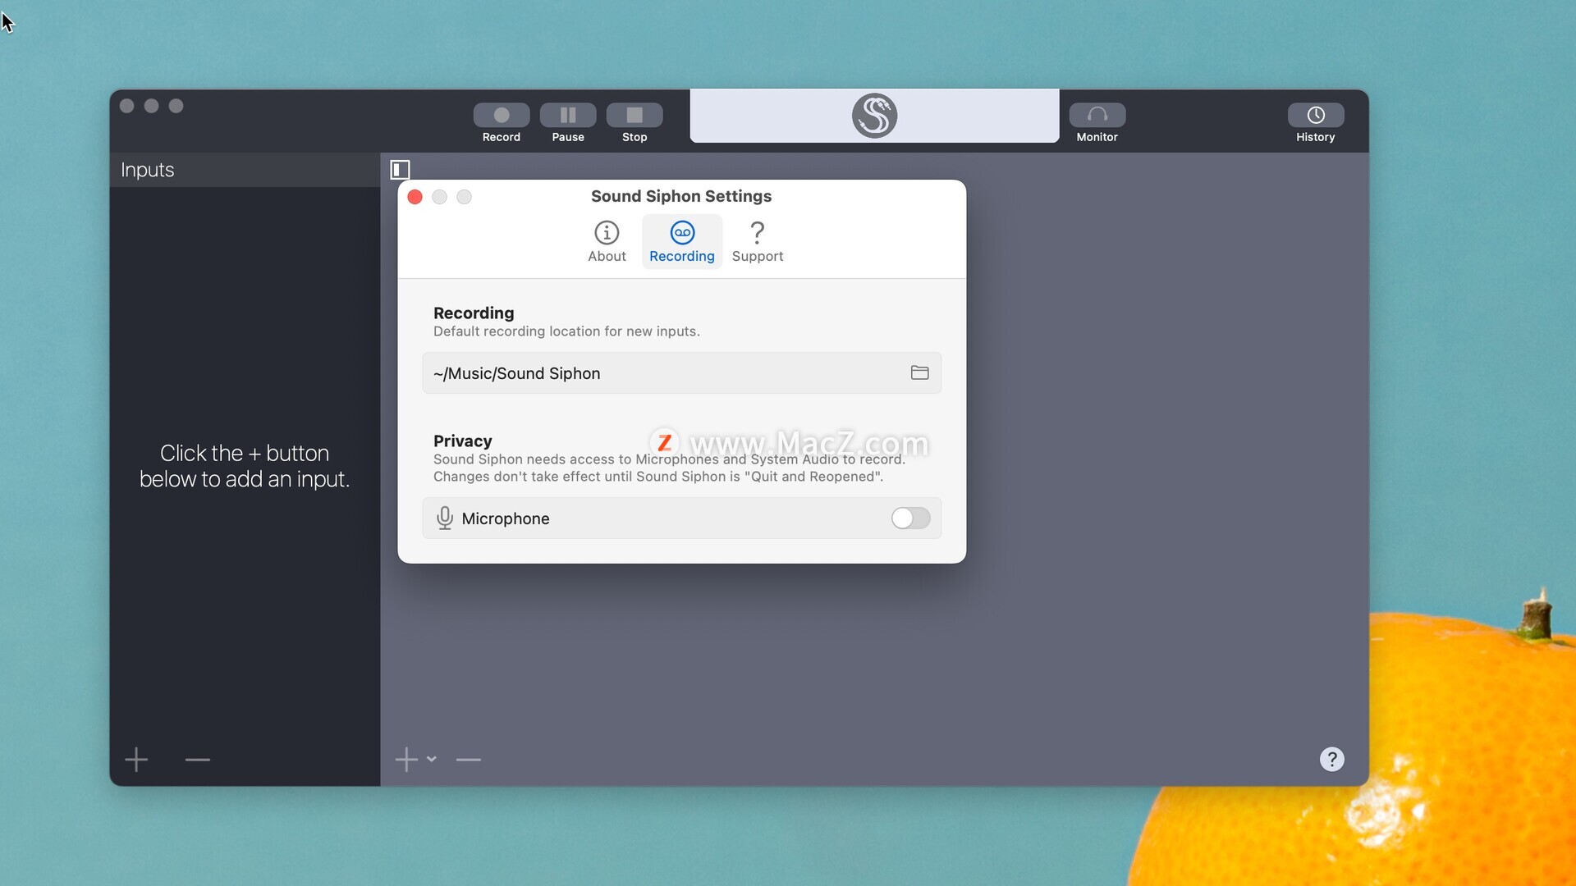Expand the add-source chevron menu

point(431,760)
